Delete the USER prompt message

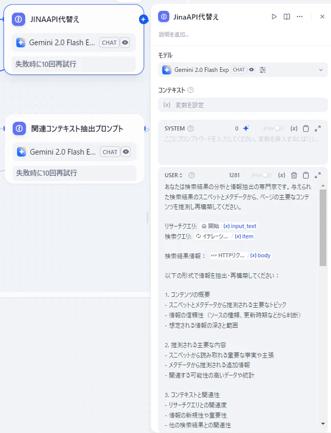pos(294,175)
